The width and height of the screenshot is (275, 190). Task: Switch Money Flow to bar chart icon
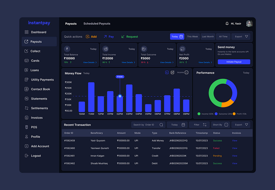click(x=167, y=72)
